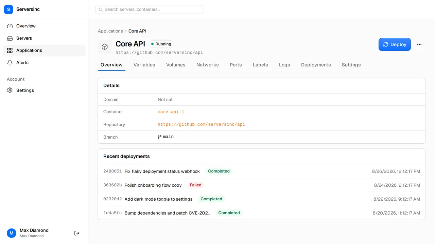Select Applications in sidebar
The width and height of the screenshot is (435, 244).
click(44, 50)
